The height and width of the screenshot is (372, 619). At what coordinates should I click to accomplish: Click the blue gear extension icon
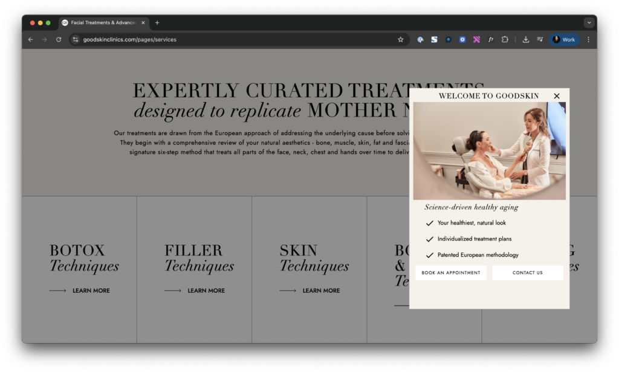tap(462, 39)
